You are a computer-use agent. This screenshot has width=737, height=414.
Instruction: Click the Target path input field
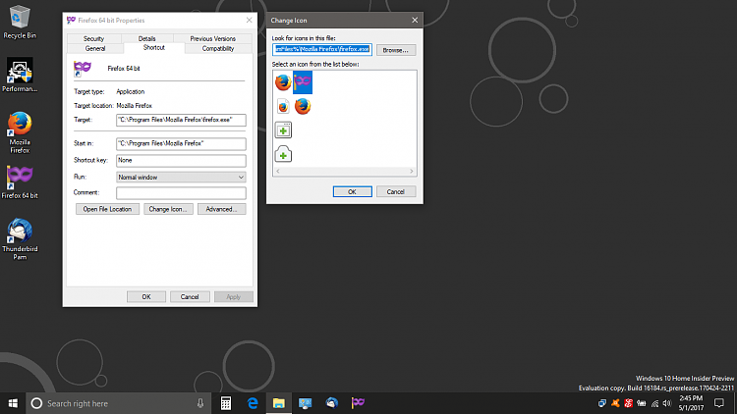pyautogui.click(x=181, y=120)
